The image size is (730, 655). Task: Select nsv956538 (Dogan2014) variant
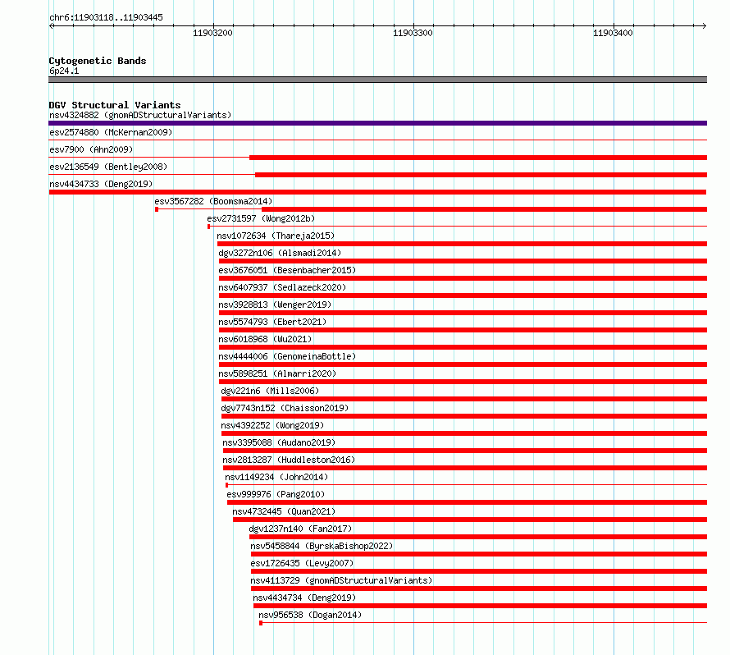(310, 615)
